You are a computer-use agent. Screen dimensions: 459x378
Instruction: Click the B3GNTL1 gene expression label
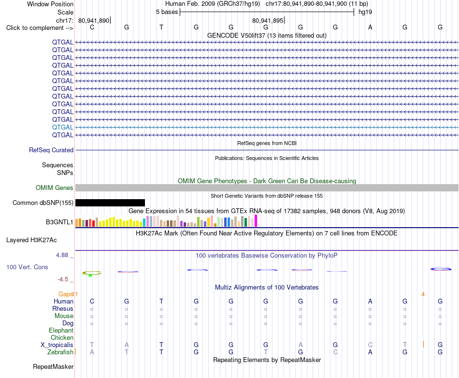pos(59,222)
